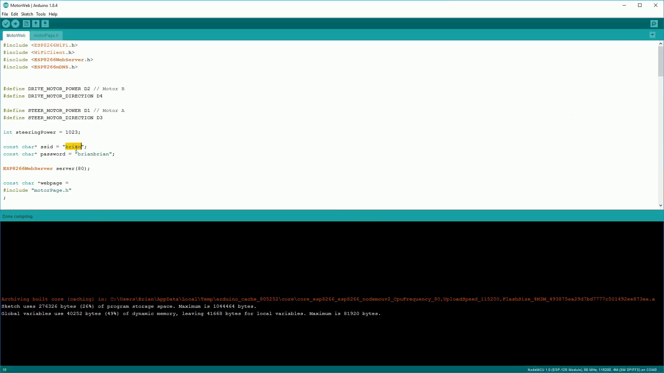Click the #include "motorPage.h" line
This screenshot has height=373, width=664.
pos(37,190)
